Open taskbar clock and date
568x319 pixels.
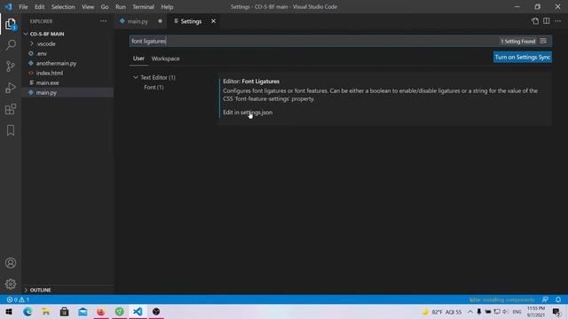(x=536, y=311)
